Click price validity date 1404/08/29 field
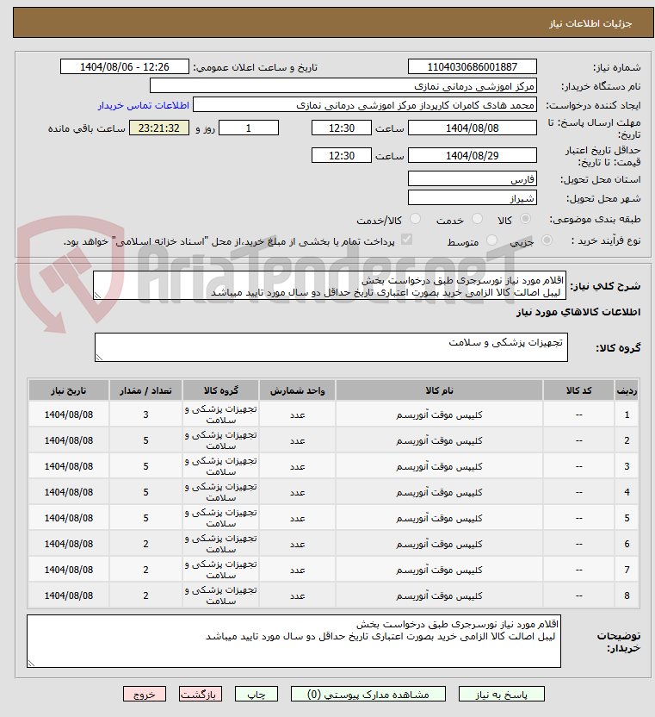 (473, 155)
